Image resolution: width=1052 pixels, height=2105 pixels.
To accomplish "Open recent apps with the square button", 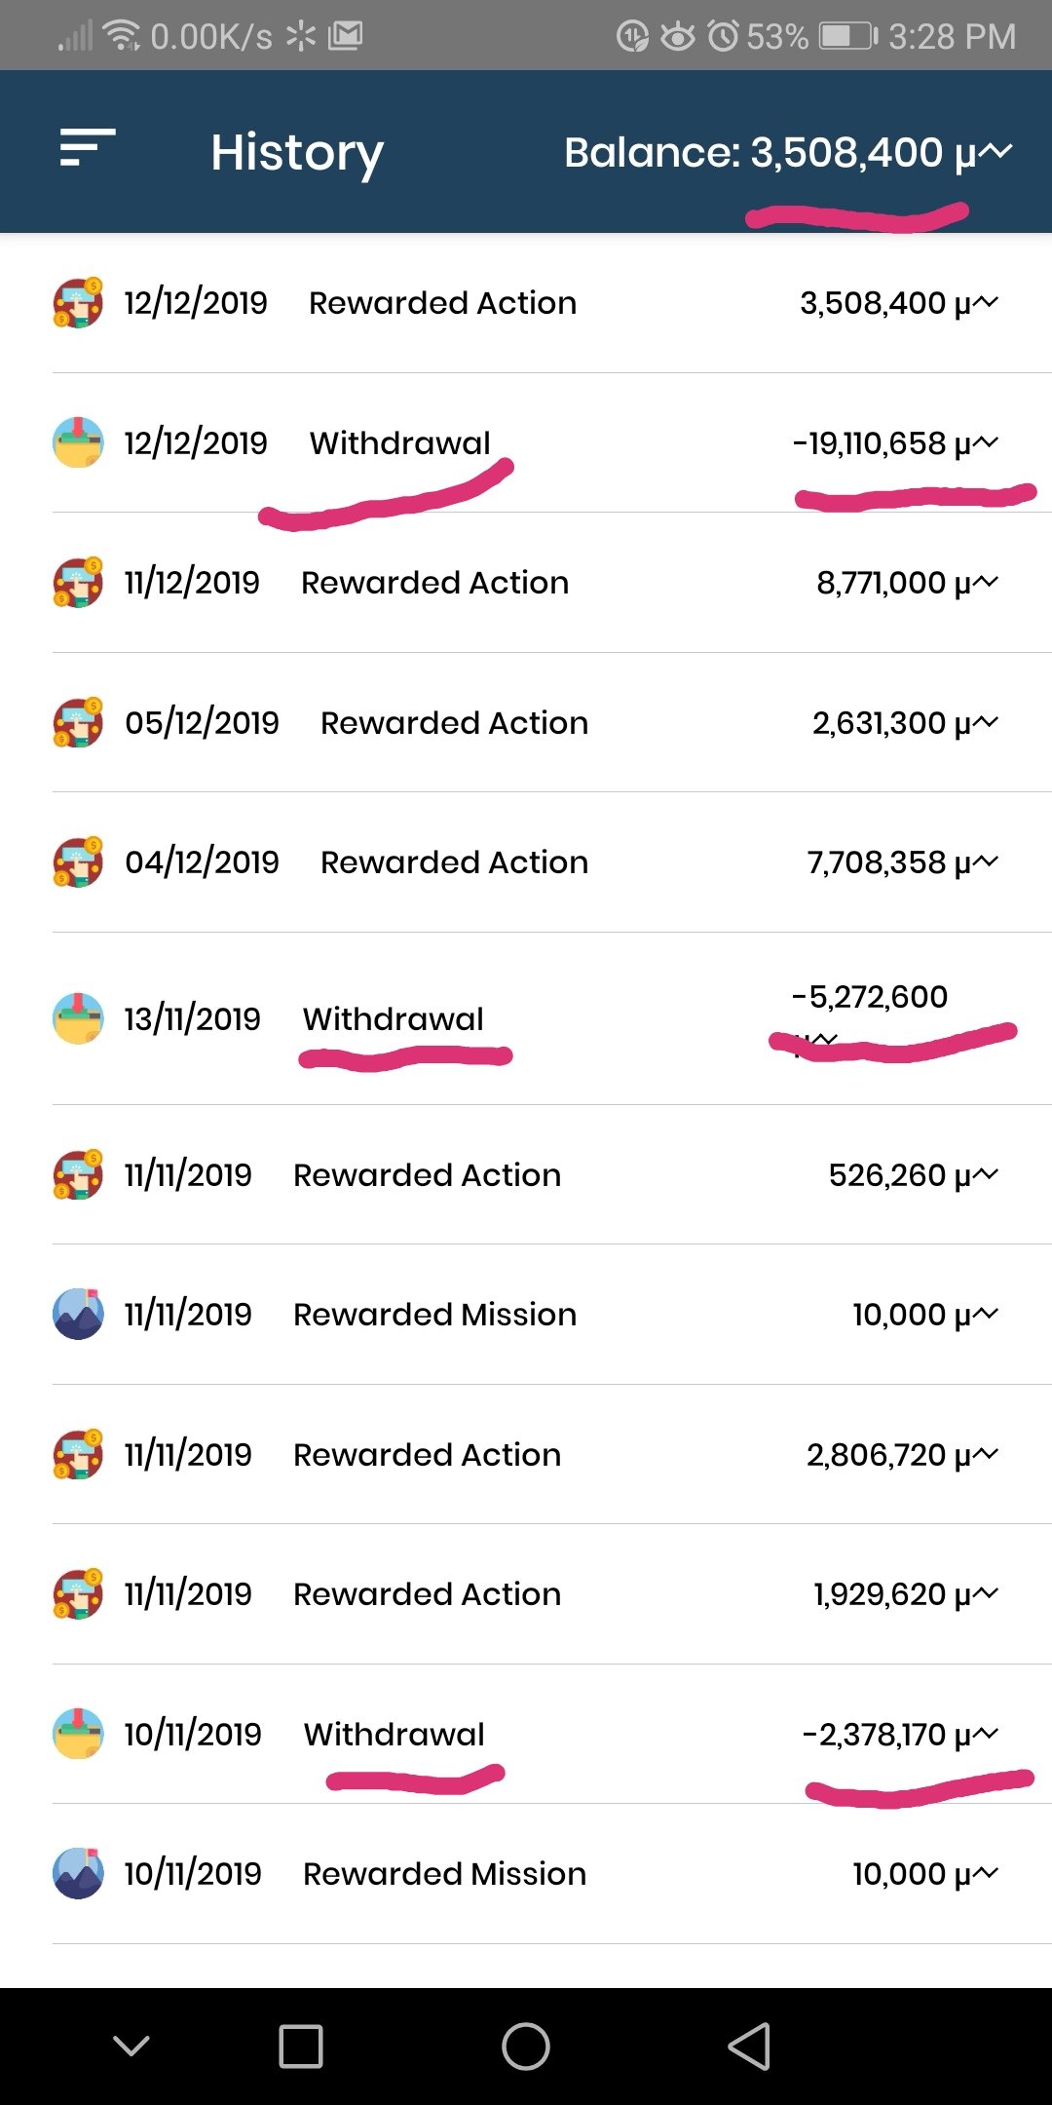I will [x=301, y=2046].
